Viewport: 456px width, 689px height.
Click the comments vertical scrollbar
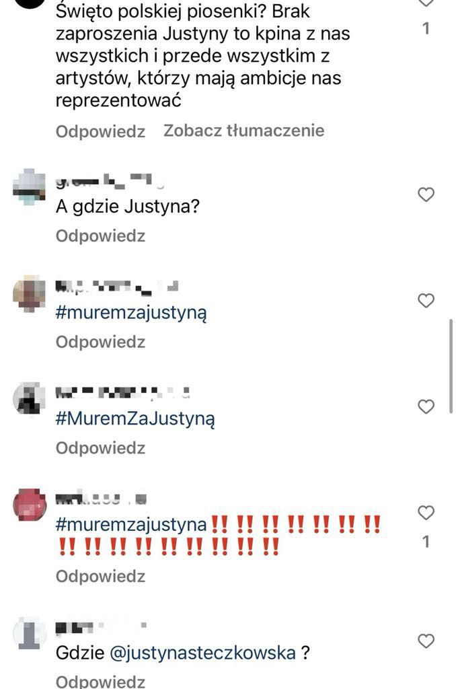coord(451,367)
